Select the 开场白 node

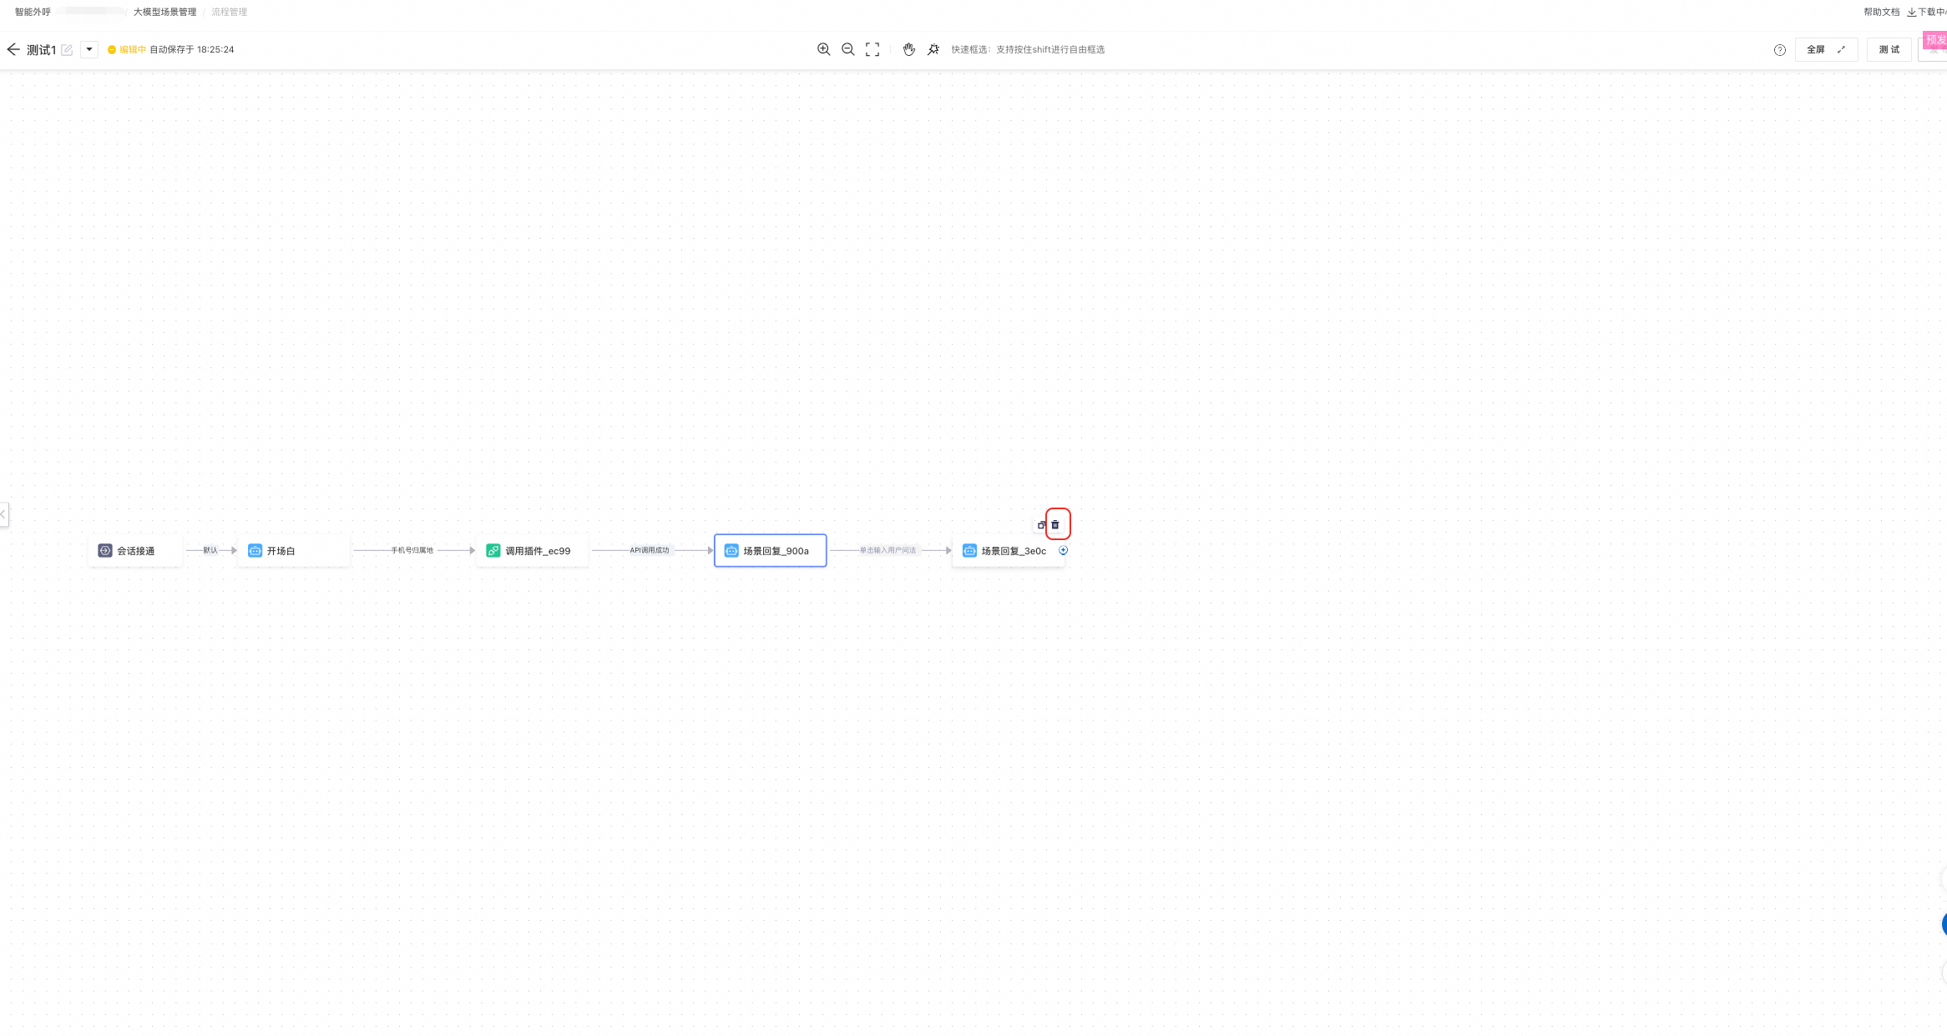pos(294,551)
